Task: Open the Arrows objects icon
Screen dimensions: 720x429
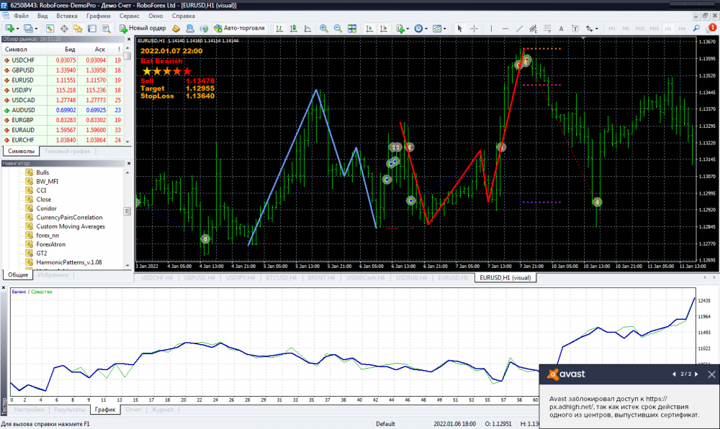Action: (589, 29)
